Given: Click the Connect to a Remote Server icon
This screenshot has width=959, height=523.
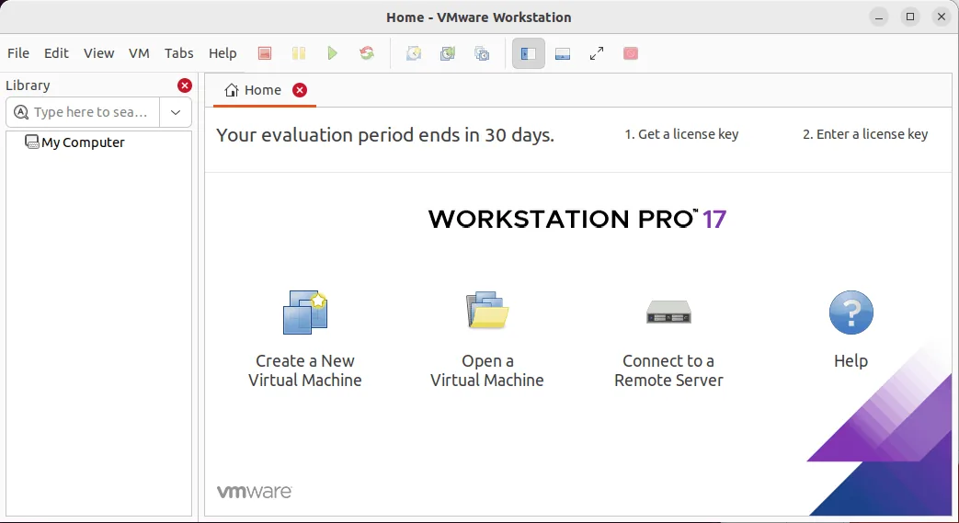Looking at the screenshot, I should pos(668,312).
